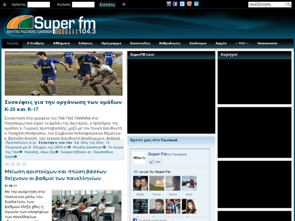Click the crosshair icon next to Είσοδος

[124, 4]
